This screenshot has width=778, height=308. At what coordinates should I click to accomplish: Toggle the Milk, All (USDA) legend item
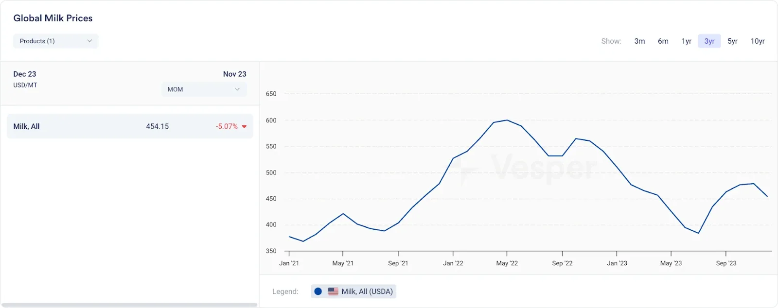pos(354,291)
